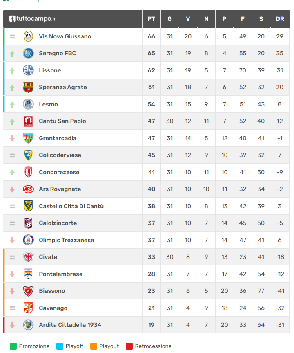Open Ardita Cittadella 1934 team link
Viewport: 294px width, 353px height.
pos(70,325)
